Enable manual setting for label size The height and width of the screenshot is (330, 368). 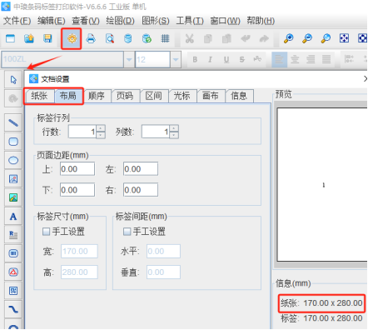pos(46,232)
